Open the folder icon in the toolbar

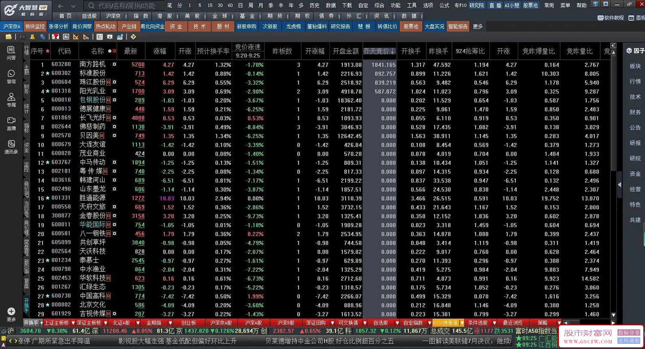point(8,37)
